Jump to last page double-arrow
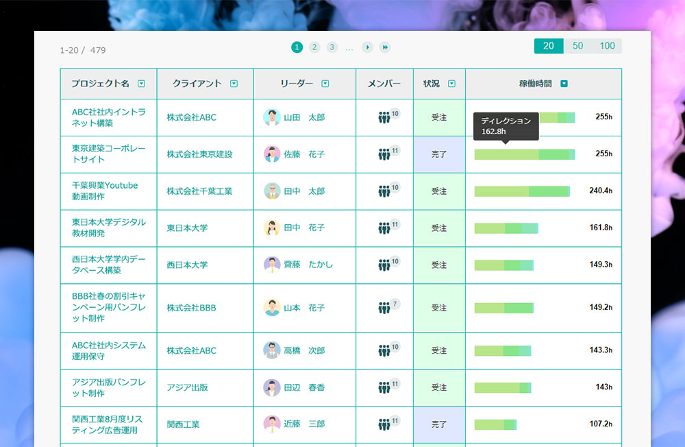Screen dimensions: 685x447 coord(385,47)
